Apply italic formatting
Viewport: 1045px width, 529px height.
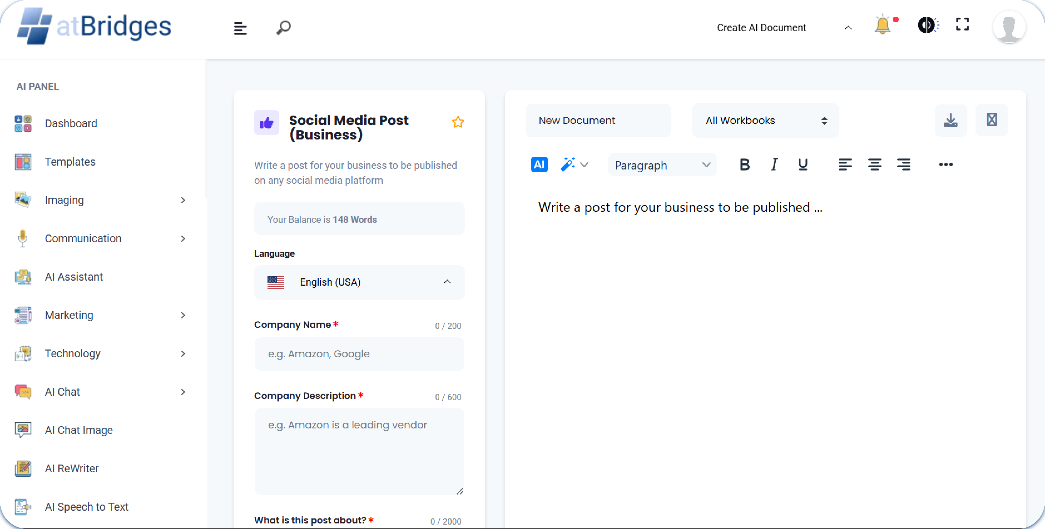pyautogui.click(x=774, y=164)
